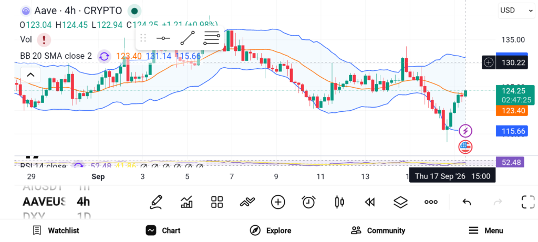Click the BB 20 SMA close 2 label
The width and height of the screenshot is (538, 242).
coord(56,56)
